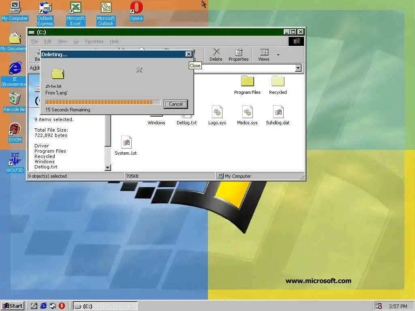Cancel the deleting operation
The height and width of the screenshot is (311, 415).
pos(176,104)
